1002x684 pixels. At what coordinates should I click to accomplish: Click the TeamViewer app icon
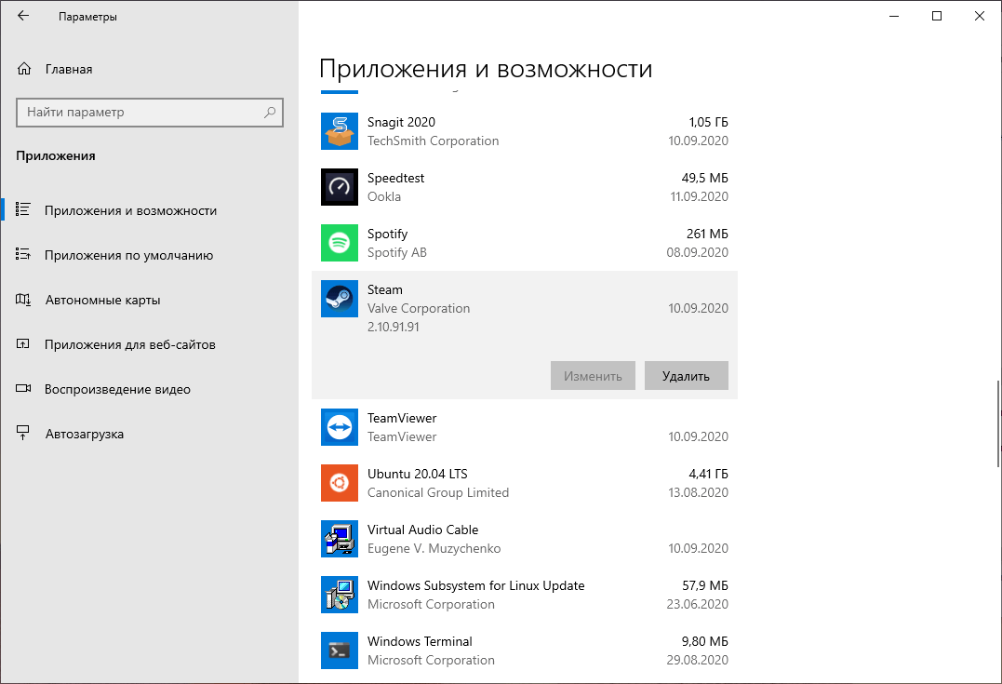tap(340, 427)
